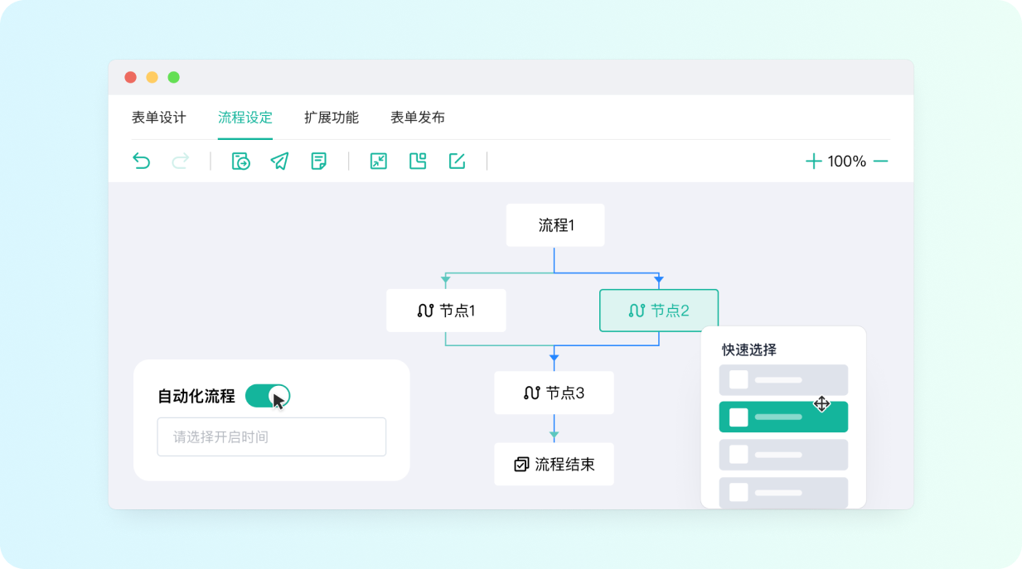Click the greyed redo arrow icon
The height and width of the screenshot is (569, 1022).
(x=181, y=161)
